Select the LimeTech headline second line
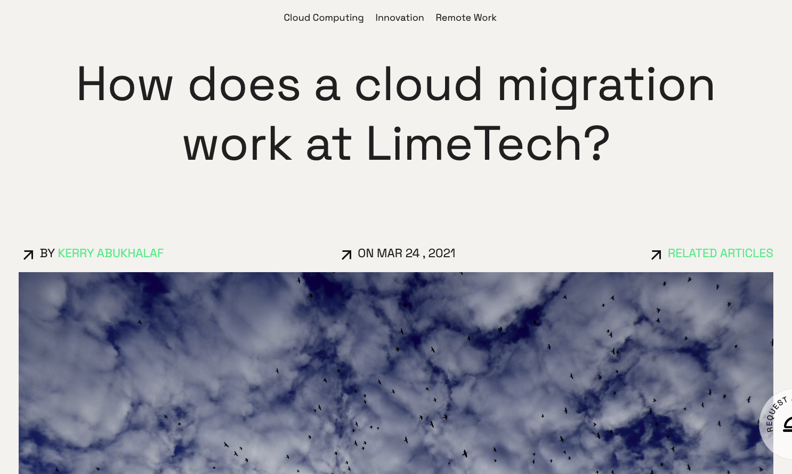This screenshot has width=792, height=474. click(x=395, y=142)
